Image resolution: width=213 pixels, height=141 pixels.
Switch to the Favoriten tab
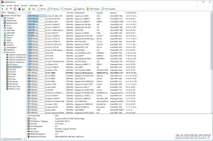click(11, 13)
